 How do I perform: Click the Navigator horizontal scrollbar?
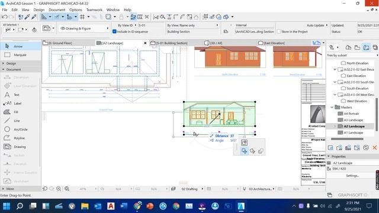[x=347, y=139]
